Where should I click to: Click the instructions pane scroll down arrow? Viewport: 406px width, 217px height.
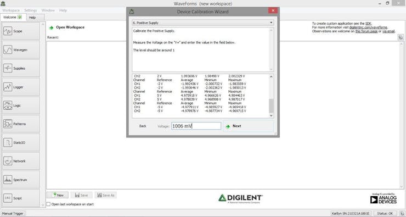click(x=271, y=69)
